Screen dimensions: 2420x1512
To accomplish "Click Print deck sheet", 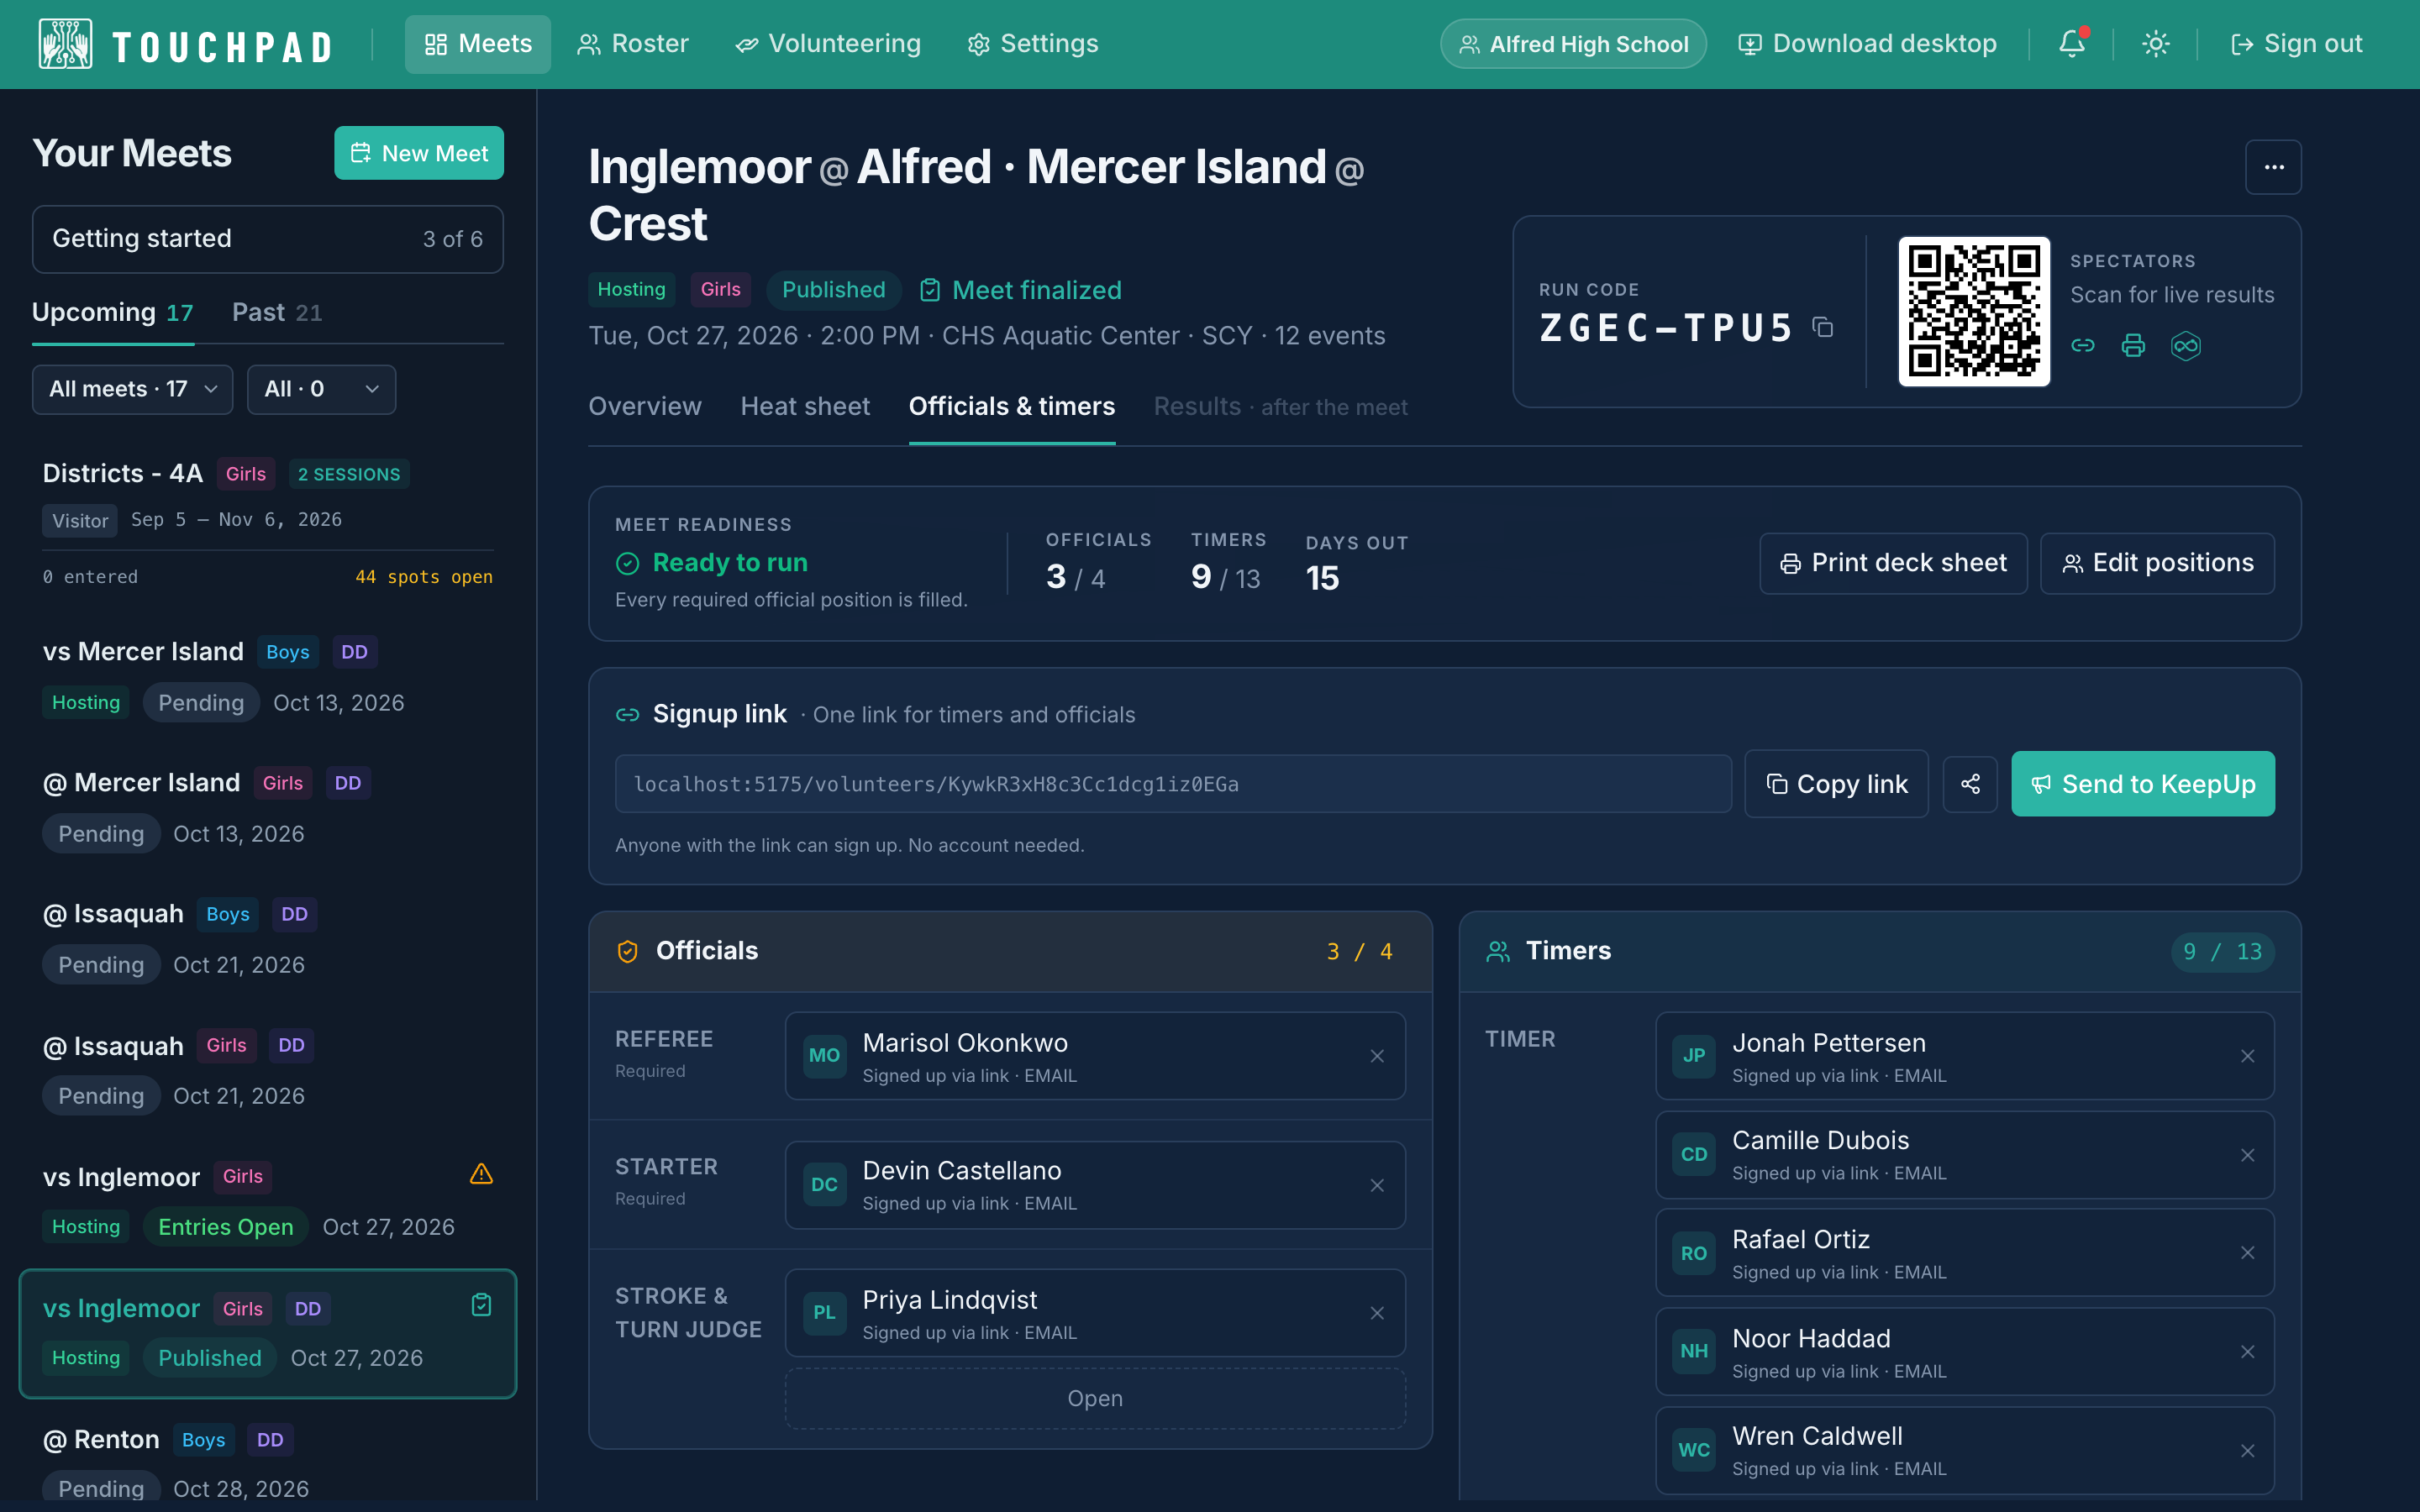I will pos(1893,563).
